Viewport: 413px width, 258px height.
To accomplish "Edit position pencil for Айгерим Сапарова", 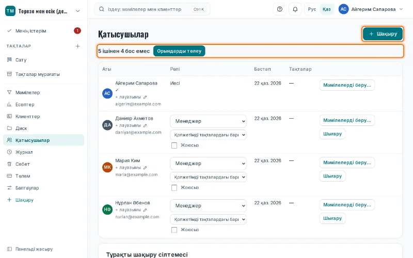I will (145, 97).
